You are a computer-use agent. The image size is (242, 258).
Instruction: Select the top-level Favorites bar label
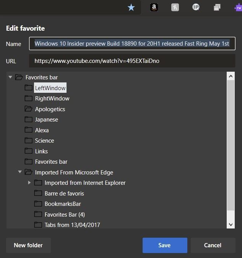(x=42, y=77)
